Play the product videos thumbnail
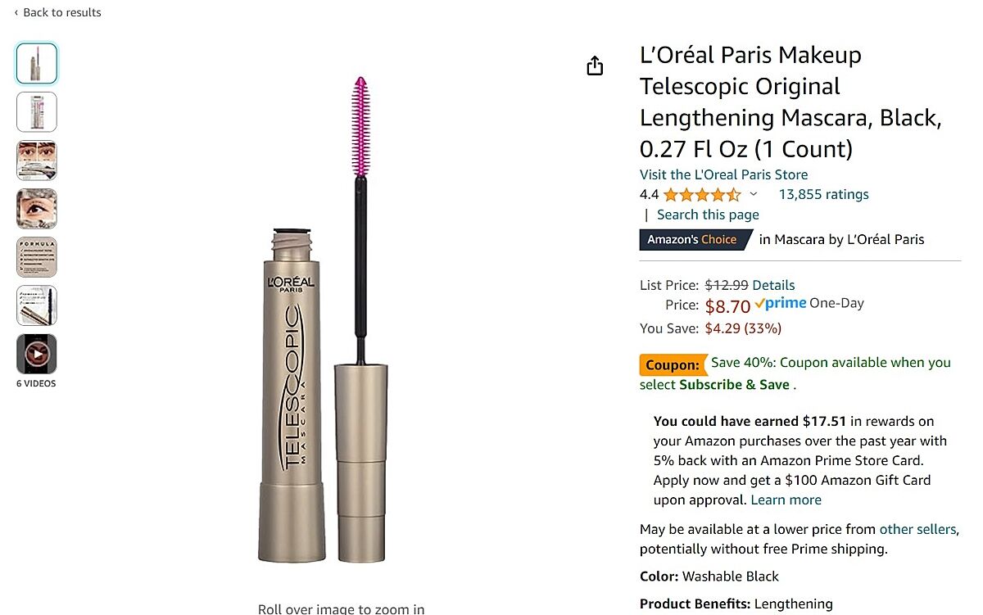 coord(37,354)
